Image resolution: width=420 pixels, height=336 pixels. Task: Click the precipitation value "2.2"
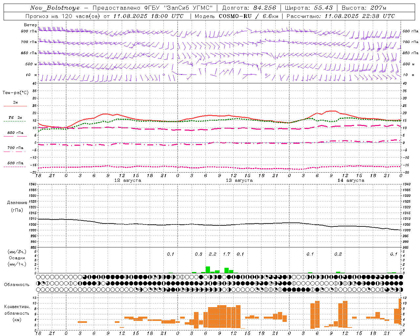[x=213, y=254]
